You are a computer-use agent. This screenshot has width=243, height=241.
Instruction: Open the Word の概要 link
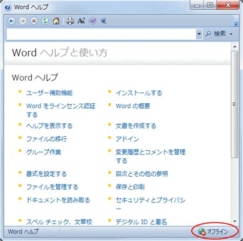pyautogui.click(x=133, y=106)
